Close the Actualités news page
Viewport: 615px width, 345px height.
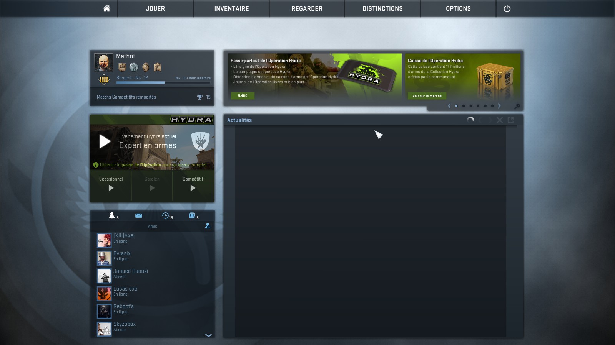500,120
